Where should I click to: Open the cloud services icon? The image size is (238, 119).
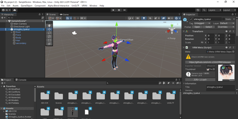click(x=15, y=10)
